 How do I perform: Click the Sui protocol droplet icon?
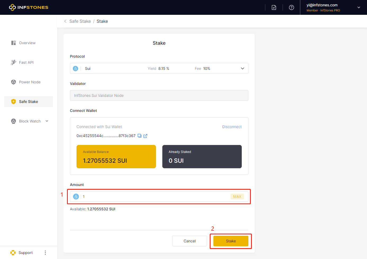tap(75, 69)
